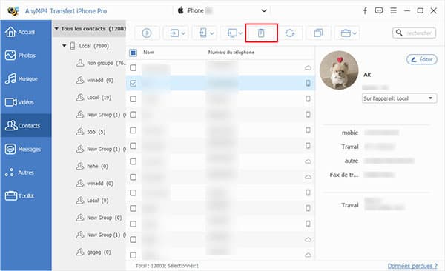Image resolution: width=445 pixels, height=271 pixels.
Task: Open the Photos section
Action: click(26, 56)
